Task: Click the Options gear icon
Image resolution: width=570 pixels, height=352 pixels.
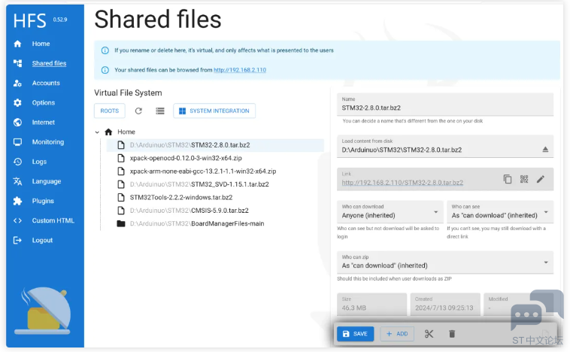Action: 17,102
